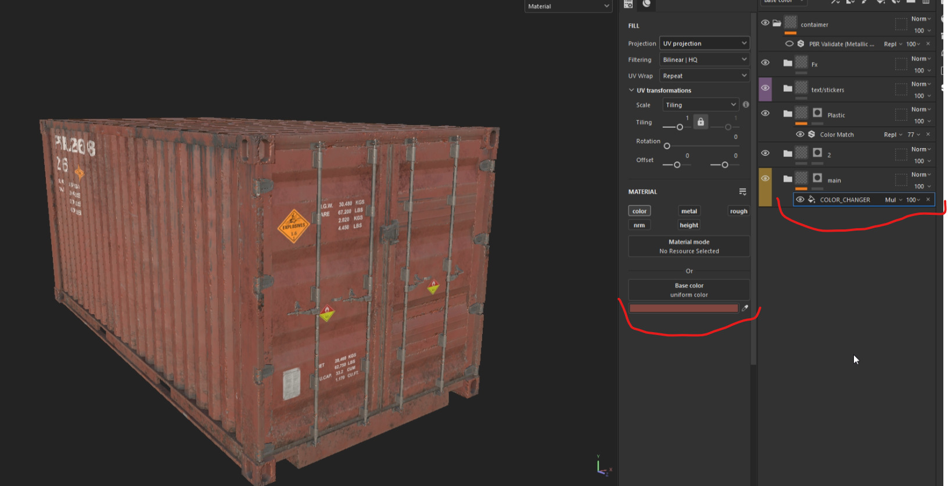Pick base color with the eyedropper
Viewport: 948px width, 486px height.
[x=745, y=308]
